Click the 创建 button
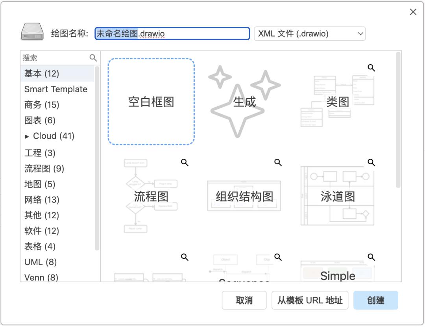The image size is (425, 327). pyautogui.click(x=376, y=300)
